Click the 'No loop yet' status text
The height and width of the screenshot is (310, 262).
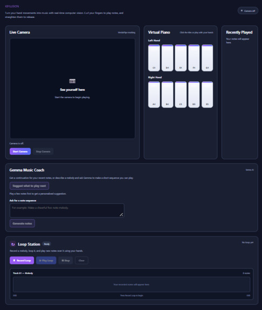point(247,242)
